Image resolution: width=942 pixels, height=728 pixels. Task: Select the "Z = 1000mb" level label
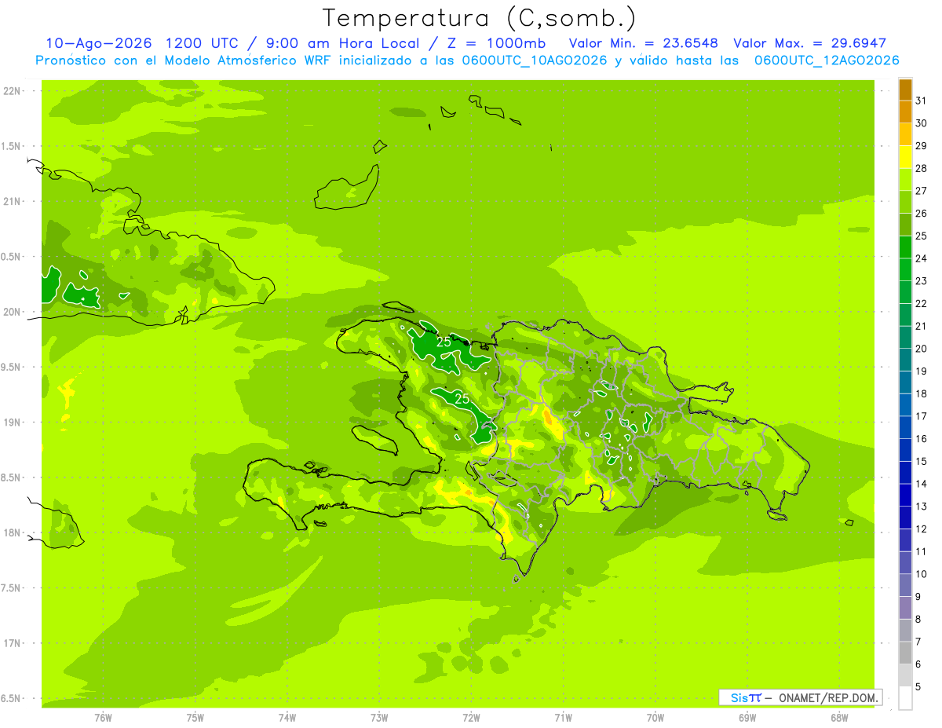pos(495,43)
